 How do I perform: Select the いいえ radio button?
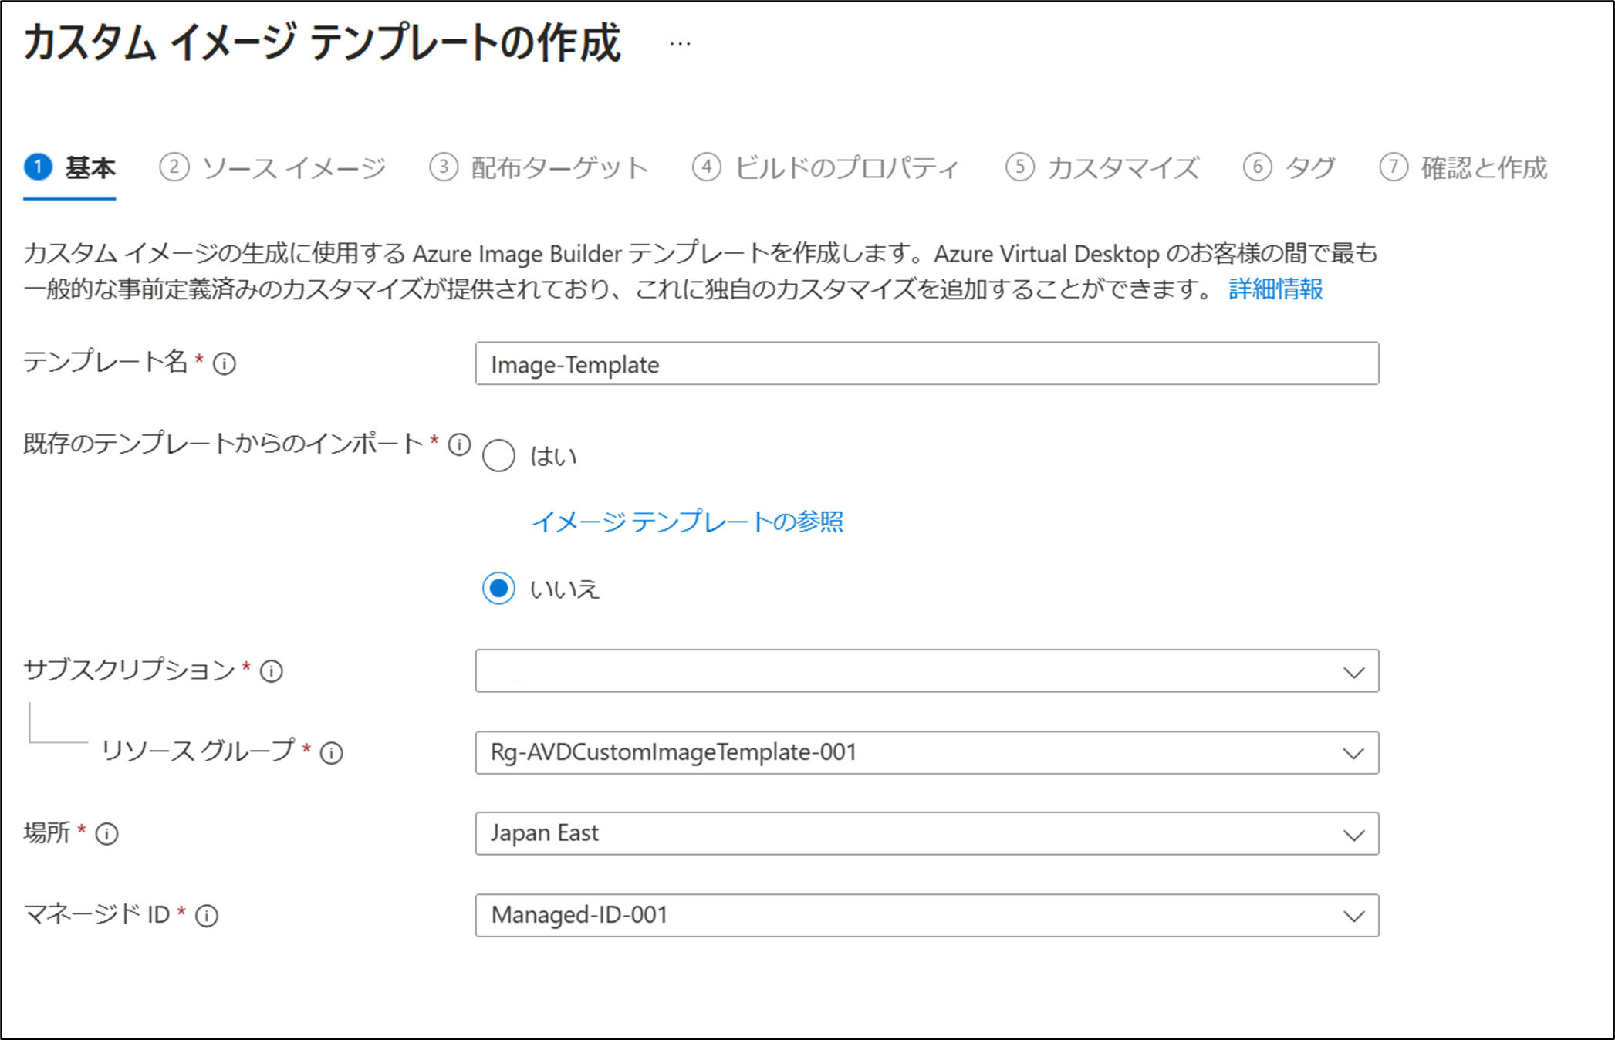(498, 589)
